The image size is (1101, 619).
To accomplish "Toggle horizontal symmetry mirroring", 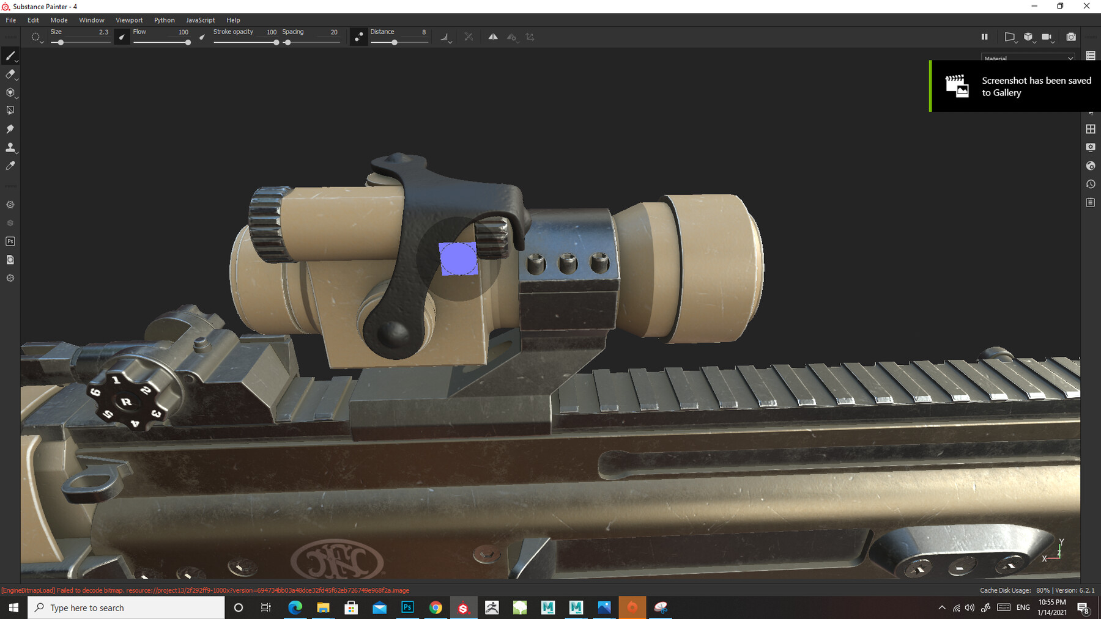I will 493,37.
